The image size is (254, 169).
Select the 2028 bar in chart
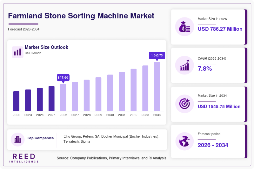point(87,95)
